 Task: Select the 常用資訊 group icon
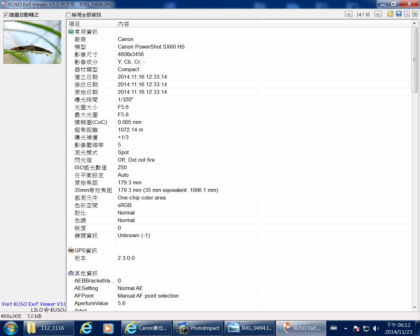71,32
